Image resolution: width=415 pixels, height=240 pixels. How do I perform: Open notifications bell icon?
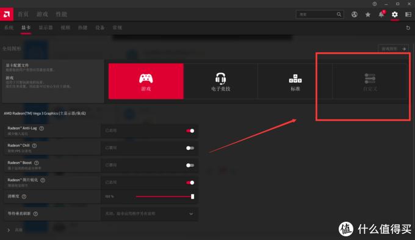point(381,14)
